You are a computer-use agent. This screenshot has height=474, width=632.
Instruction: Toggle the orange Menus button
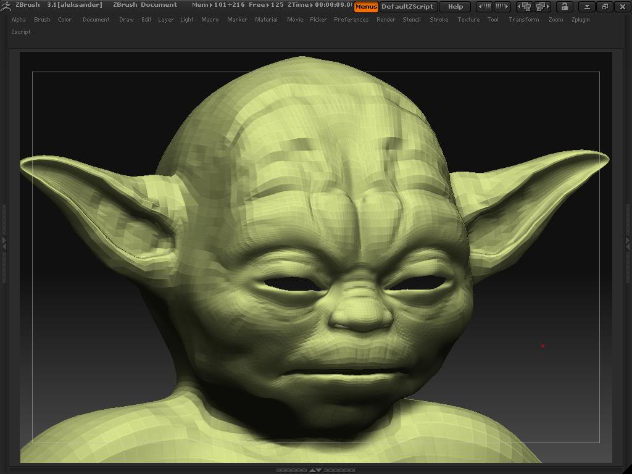click(366, 6)
